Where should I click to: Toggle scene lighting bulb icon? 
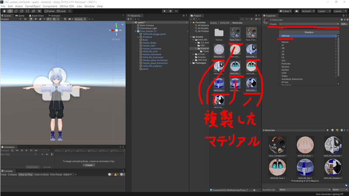[31, 19]
